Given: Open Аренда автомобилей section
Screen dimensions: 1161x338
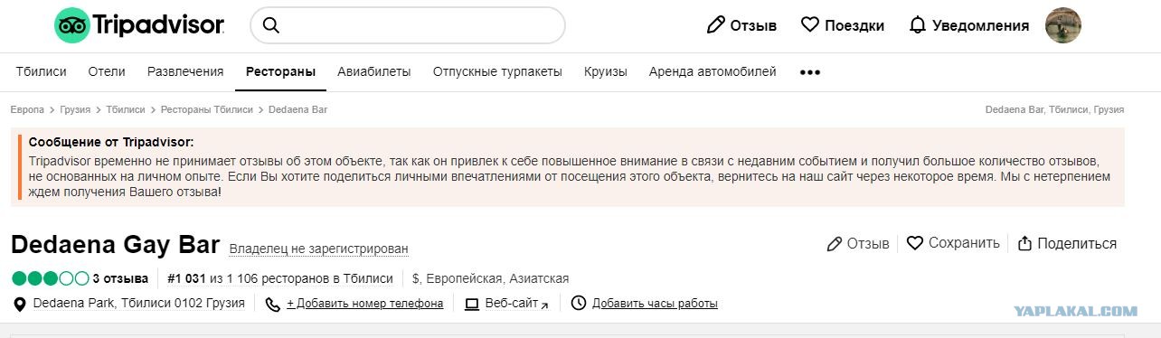Looking at the screenshot, I should point(713,71).
